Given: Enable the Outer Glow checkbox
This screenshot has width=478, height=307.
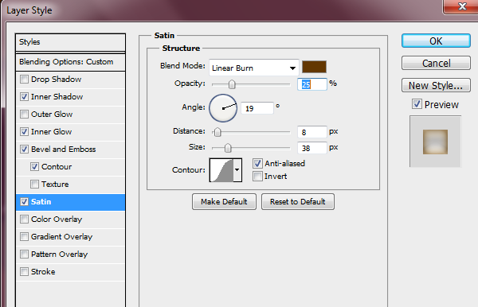Looking at the screenshot, I should coord(24,114).
